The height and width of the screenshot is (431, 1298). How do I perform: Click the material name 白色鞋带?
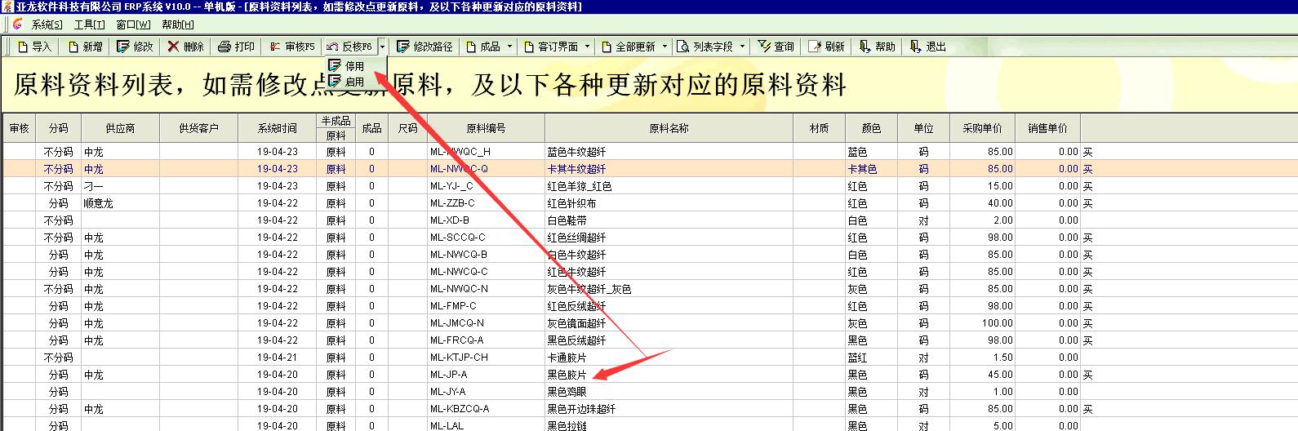(x=567, y=220)
